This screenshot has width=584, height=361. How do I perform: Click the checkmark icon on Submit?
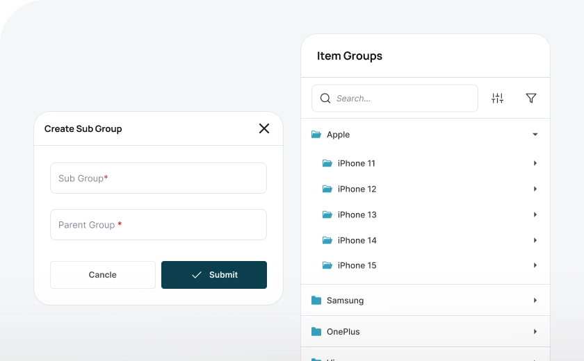(197, 275)
